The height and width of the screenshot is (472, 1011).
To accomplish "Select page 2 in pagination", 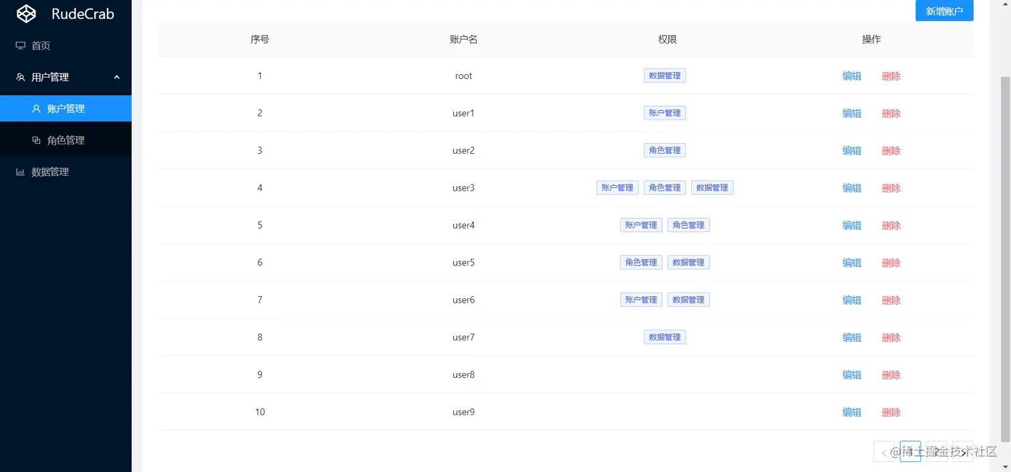I will coord(936,451).
